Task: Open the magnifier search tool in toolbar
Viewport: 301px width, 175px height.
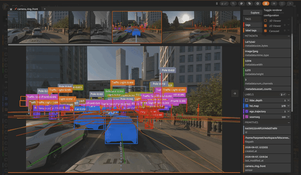Action: pyautogui.click(x=233, y=3)
